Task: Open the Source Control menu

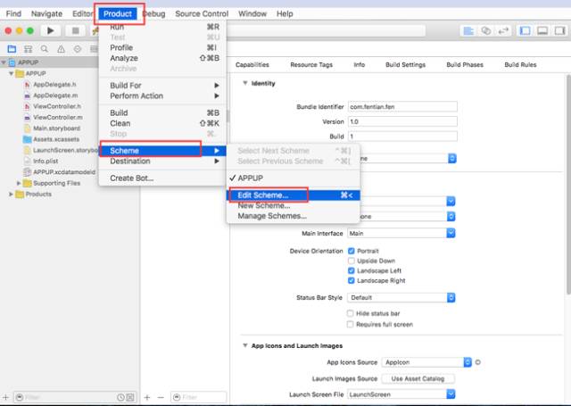Action: (202, 14)
